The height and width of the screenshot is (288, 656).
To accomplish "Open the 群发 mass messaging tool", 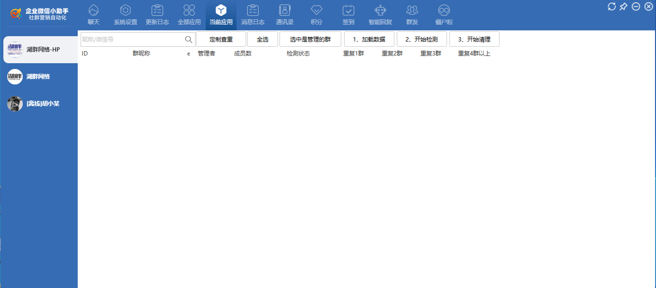I will (x=412, y=14).
